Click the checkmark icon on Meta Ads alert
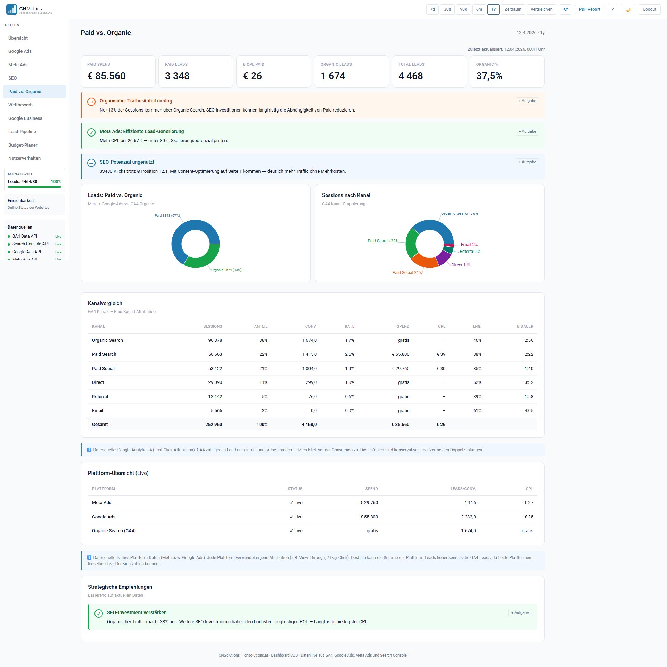667x667 pixels. pyautogui.click(x=91, y=132)
